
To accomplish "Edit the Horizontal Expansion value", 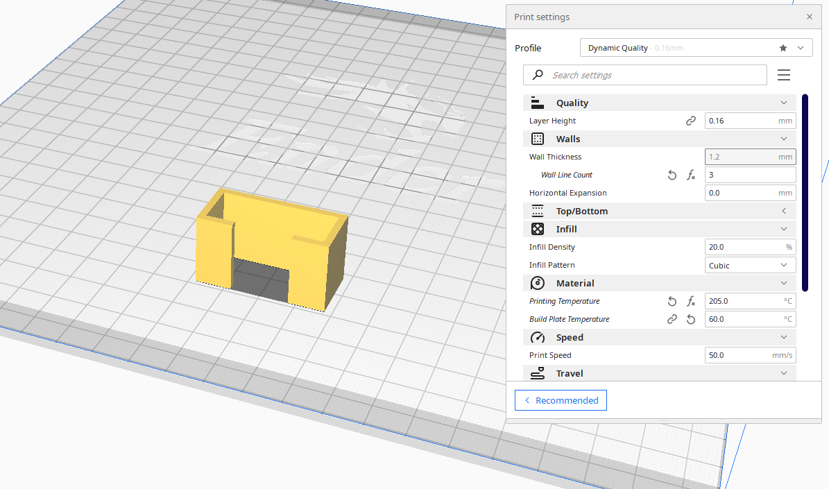I will 750,192.
